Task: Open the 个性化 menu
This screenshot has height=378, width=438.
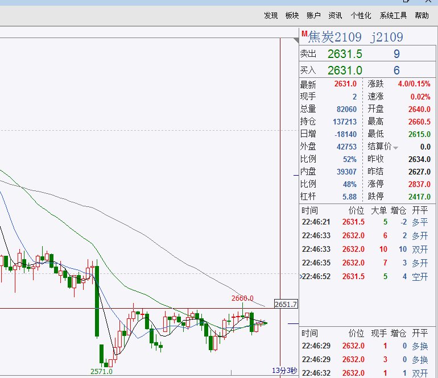Action: (361, 15)
